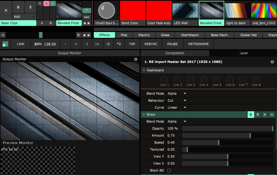Collapse the Dashboard section

click(x=144, y=70)
